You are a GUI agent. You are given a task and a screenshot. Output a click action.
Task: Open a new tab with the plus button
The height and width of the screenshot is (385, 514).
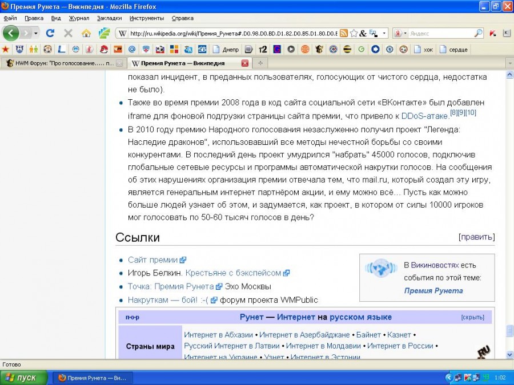260,63
